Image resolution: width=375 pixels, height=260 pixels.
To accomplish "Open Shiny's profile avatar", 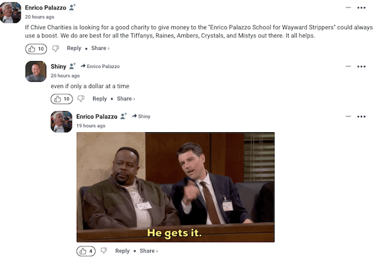I will pos(36,71).
